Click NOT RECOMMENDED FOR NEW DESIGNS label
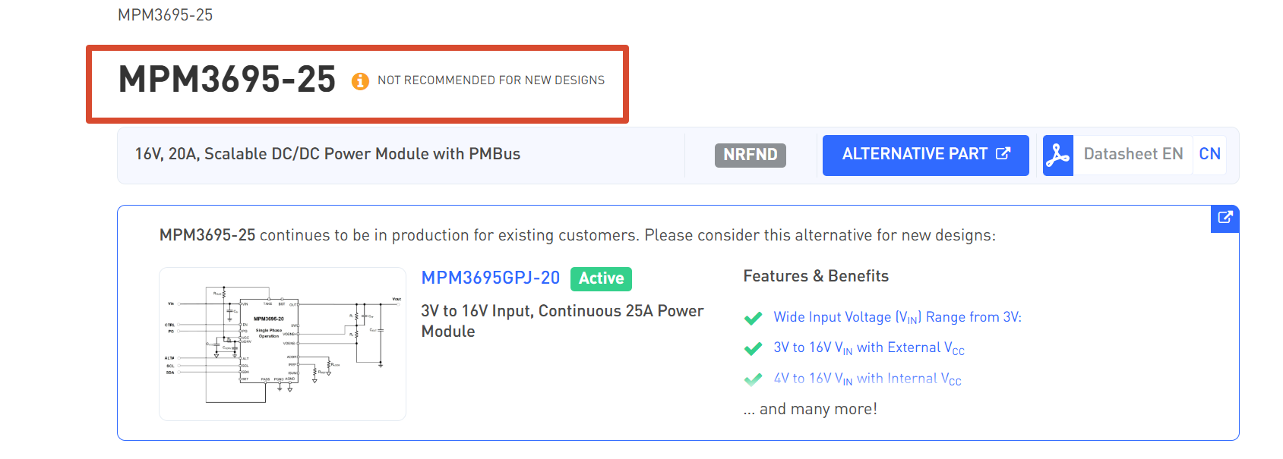1283x459 pixels. (491, 80)
